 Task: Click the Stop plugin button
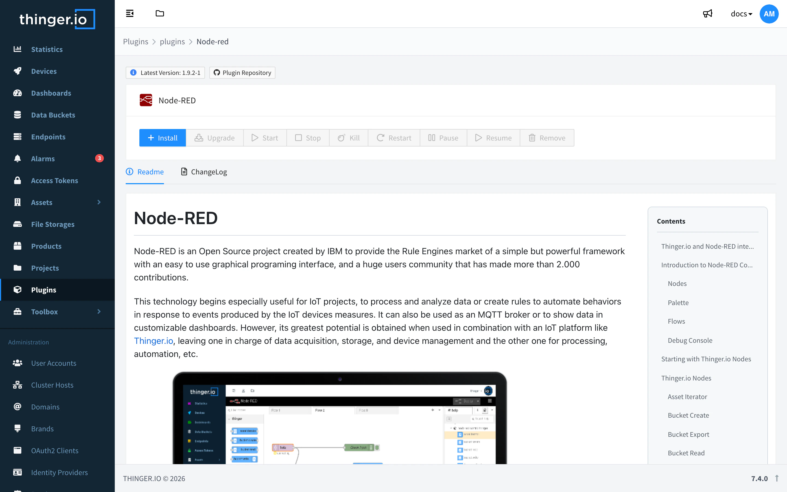click(308, 138)
